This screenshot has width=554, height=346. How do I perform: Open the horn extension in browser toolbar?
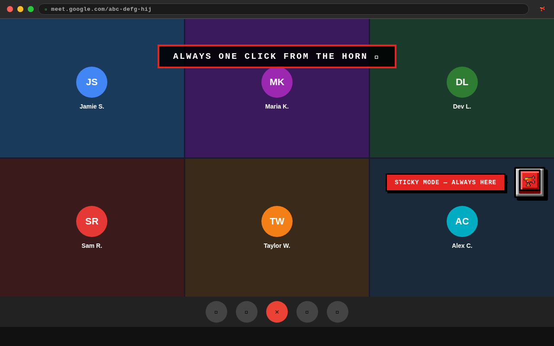click(542, 9)
